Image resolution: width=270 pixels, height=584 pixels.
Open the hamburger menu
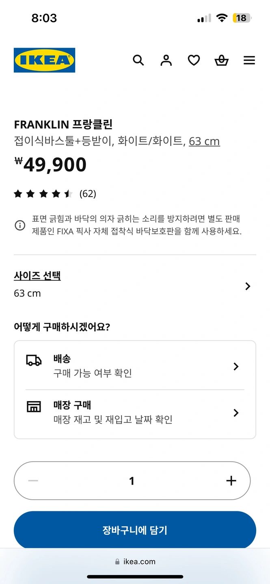coord(249,60)
